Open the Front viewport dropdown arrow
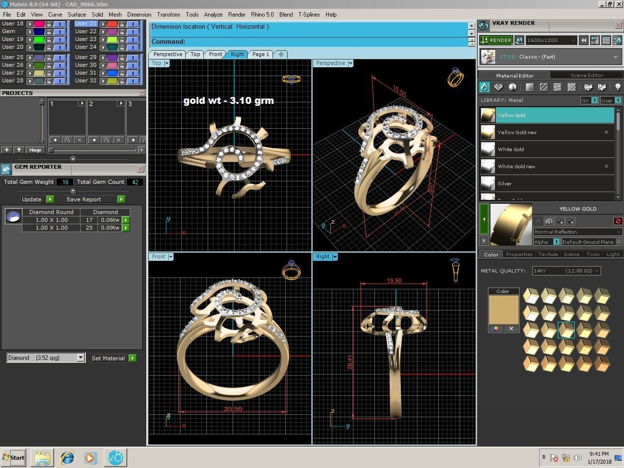 click(170, 257)
